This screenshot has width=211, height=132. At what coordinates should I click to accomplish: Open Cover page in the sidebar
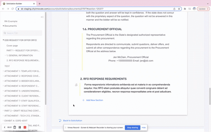click(x=12, y=45)
